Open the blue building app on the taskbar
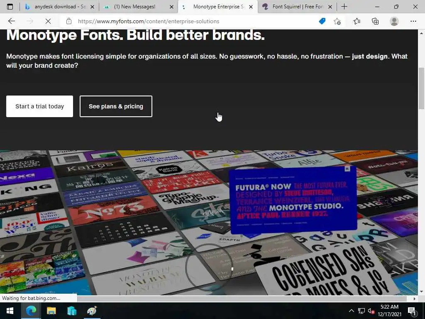The image size is (425, 319). [71, 311]
